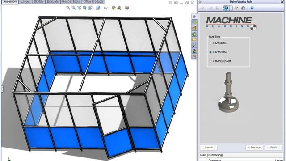The height and width of the screenshot is (161, 286).
Task: Open the Custom Properties tab icon
Action: [x=194, y=57]
